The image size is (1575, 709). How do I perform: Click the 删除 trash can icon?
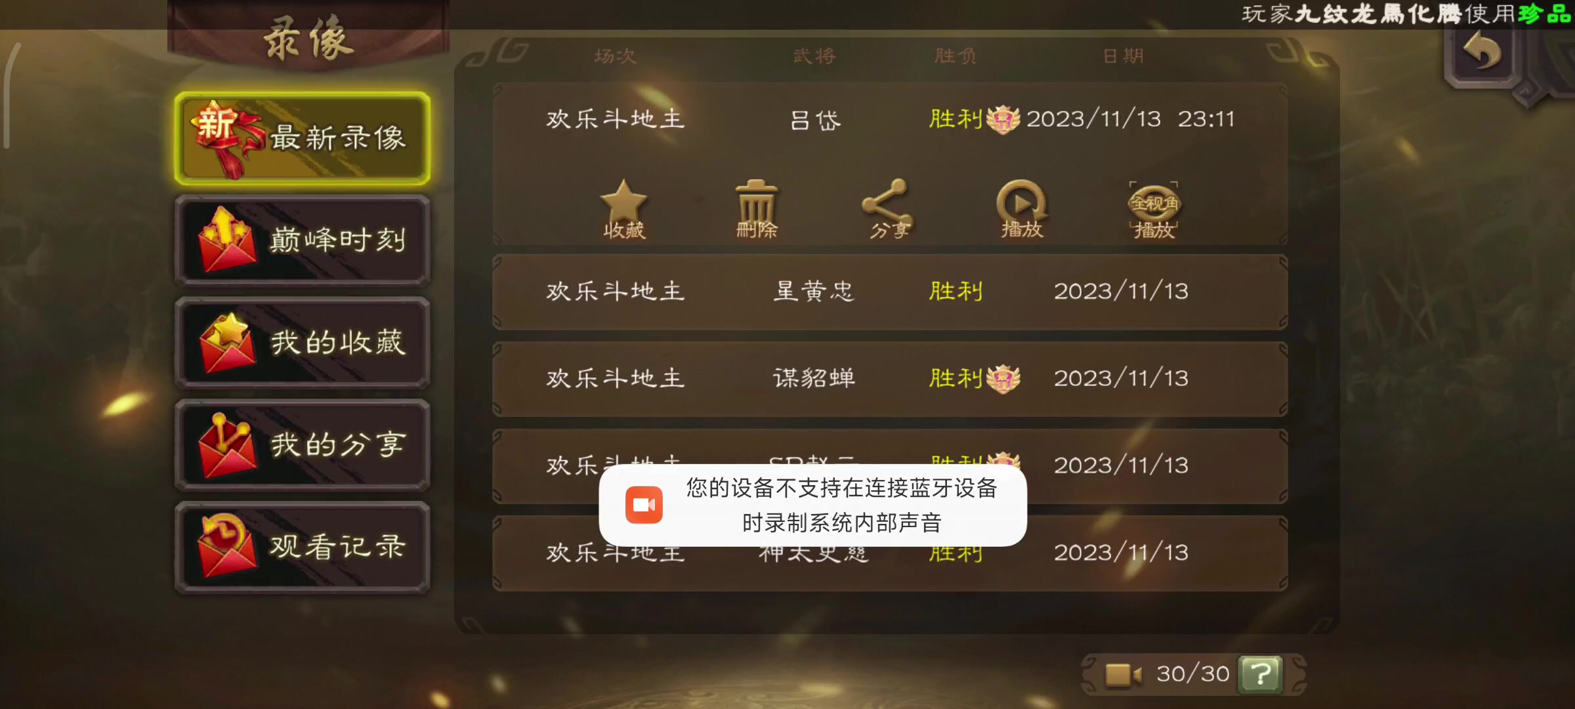pos(757,209)
